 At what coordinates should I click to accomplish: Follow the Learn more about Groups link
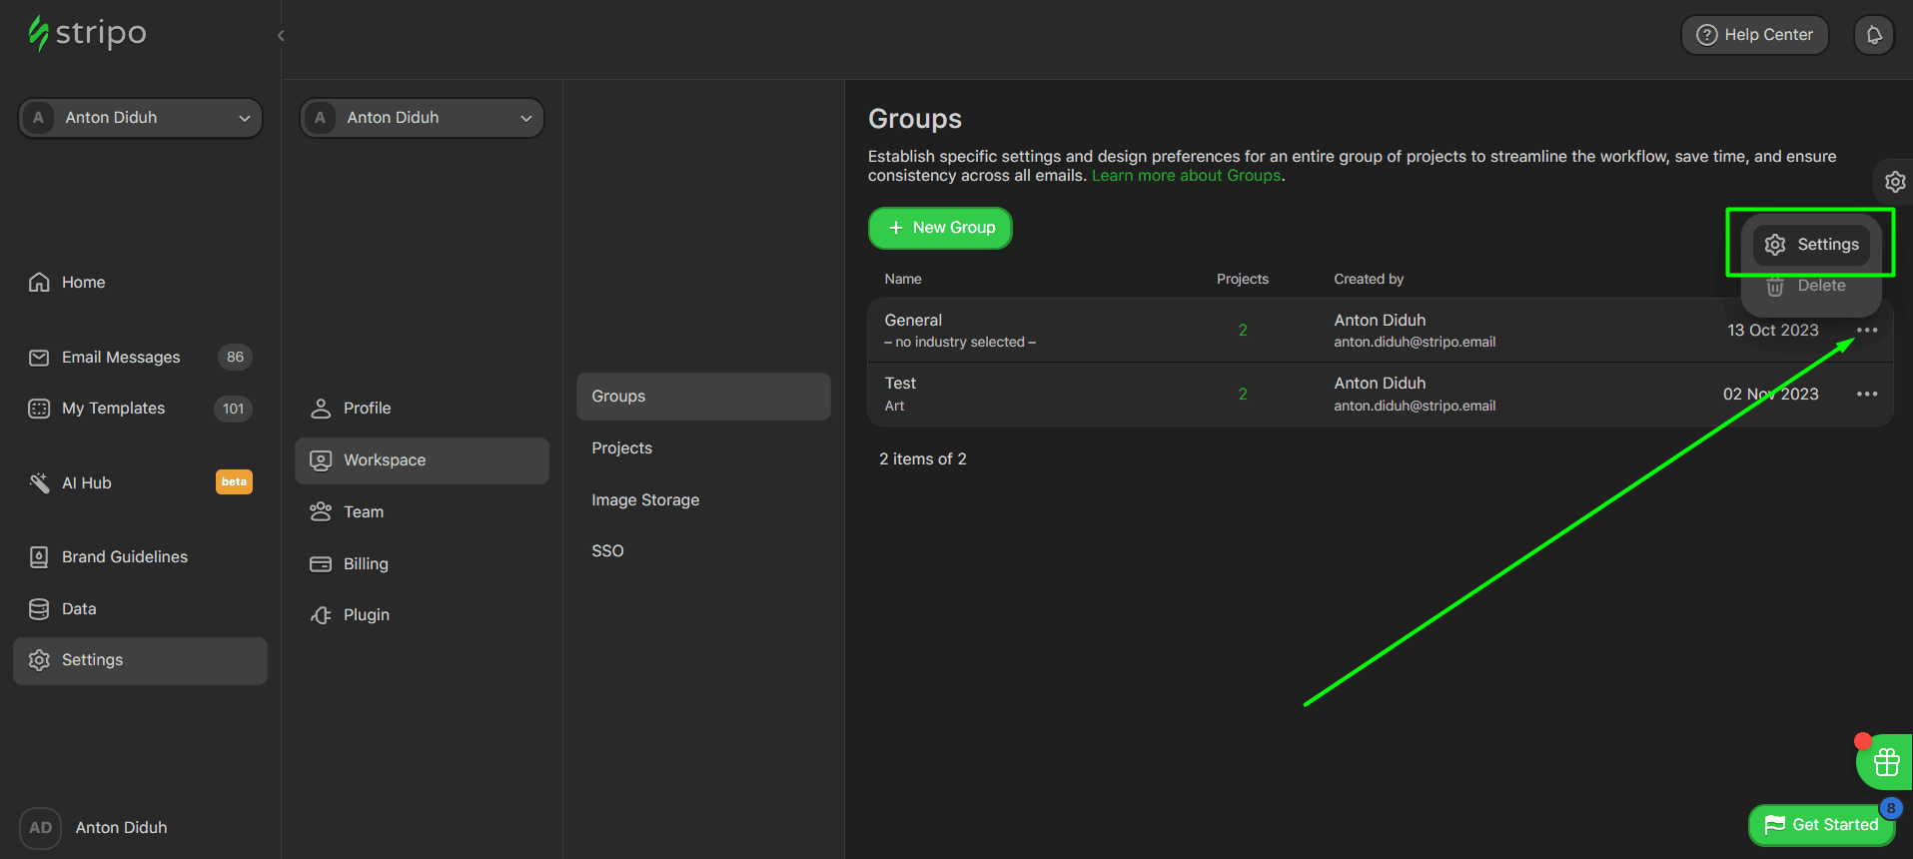(x=1186, y=176)
